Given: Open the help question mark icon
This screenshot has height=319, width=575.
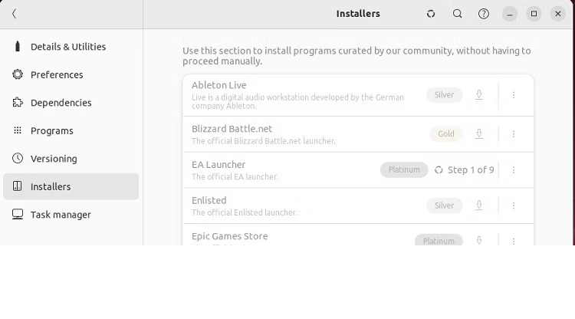Looking at the screenshot, I should point(484,14).
